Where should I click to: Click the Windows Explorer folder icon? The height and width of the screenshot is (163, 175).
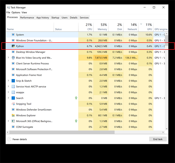[x=13, y=115]
